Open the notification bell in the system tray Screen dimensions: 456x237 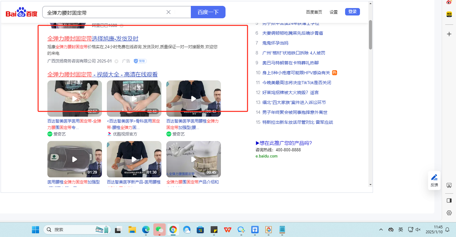(447, 230)
